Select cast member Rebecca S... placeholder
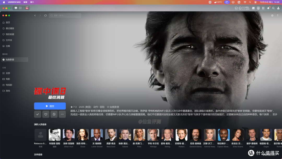This screenshot has height=159, width=282. coord(40,135)
